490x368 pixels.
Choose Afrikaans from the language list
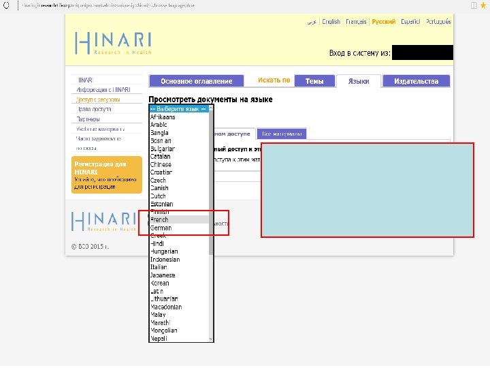coord(179,117)
